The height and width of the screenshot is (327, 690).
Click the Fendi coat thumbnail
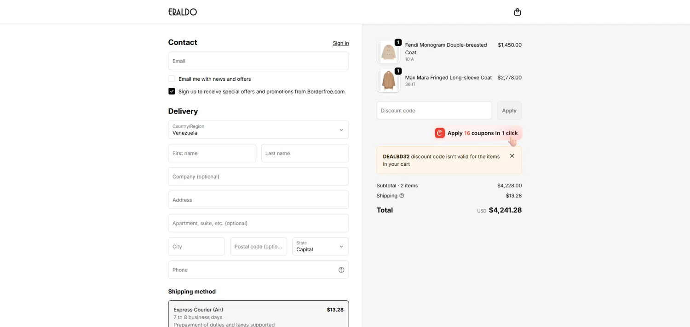pos(389,52)
